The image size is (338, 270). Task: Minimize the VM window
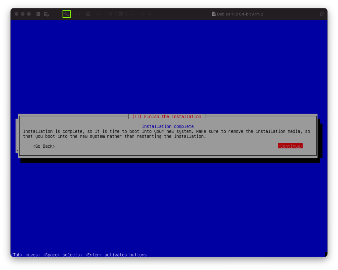coord(23,14)
